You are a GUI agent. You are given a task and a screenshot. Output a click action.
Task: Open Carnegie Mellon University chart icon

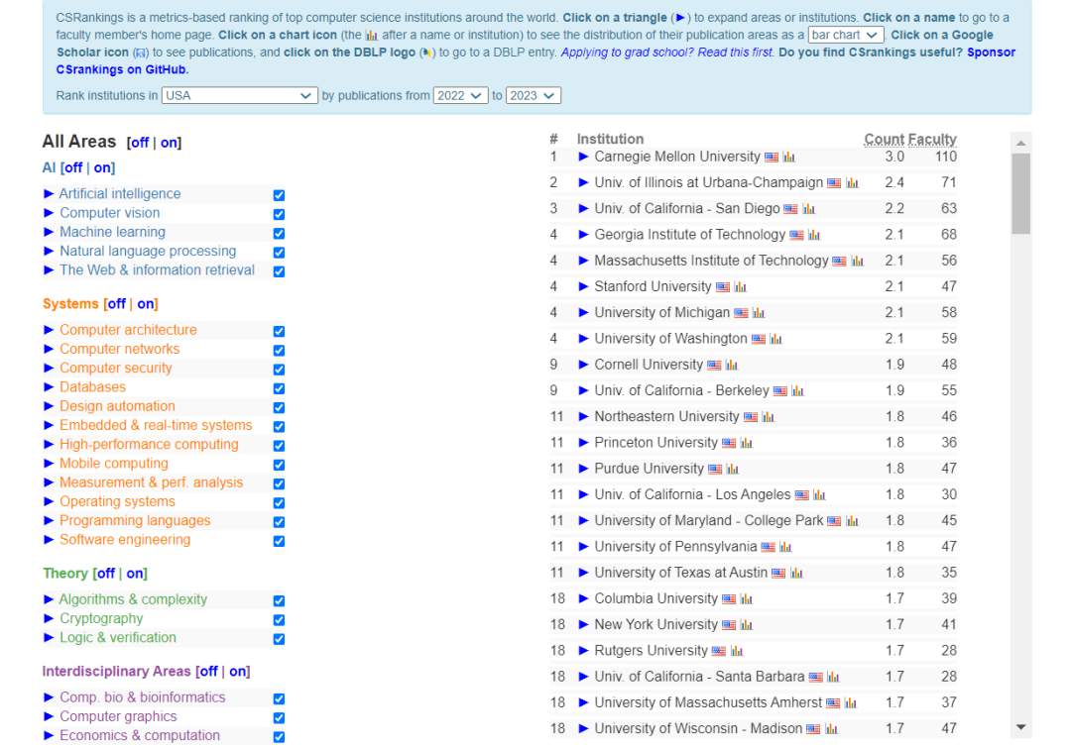point(789,157)
